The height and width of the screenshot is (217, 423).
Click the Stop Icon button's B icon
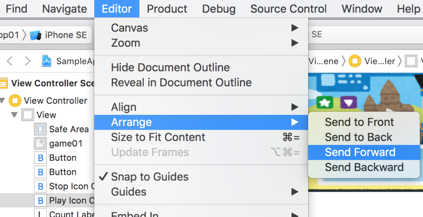40,186
